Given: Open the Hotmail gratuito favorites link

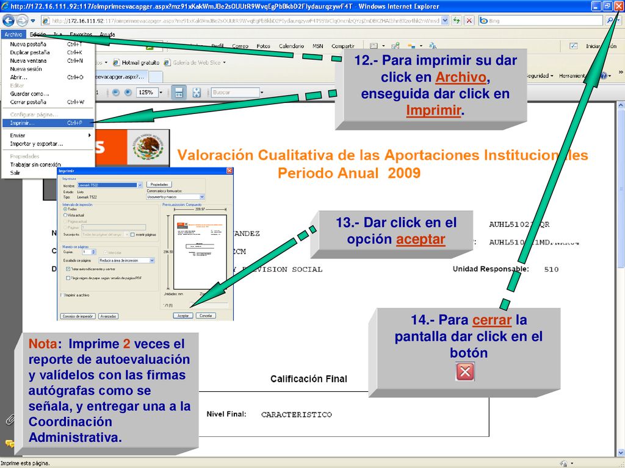Looking at the screenshot, I should point(140,63).
